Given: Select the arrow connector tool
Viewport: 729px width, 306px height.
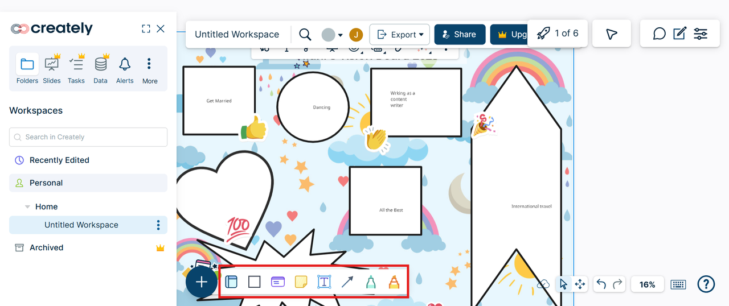Looking at the screenshot, I should coord(347,282).
